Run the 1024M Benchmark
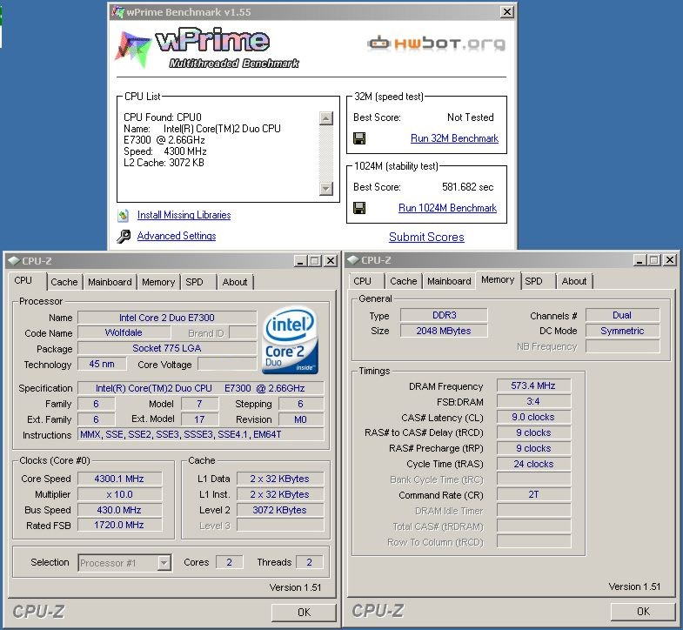 coord(447,208)
